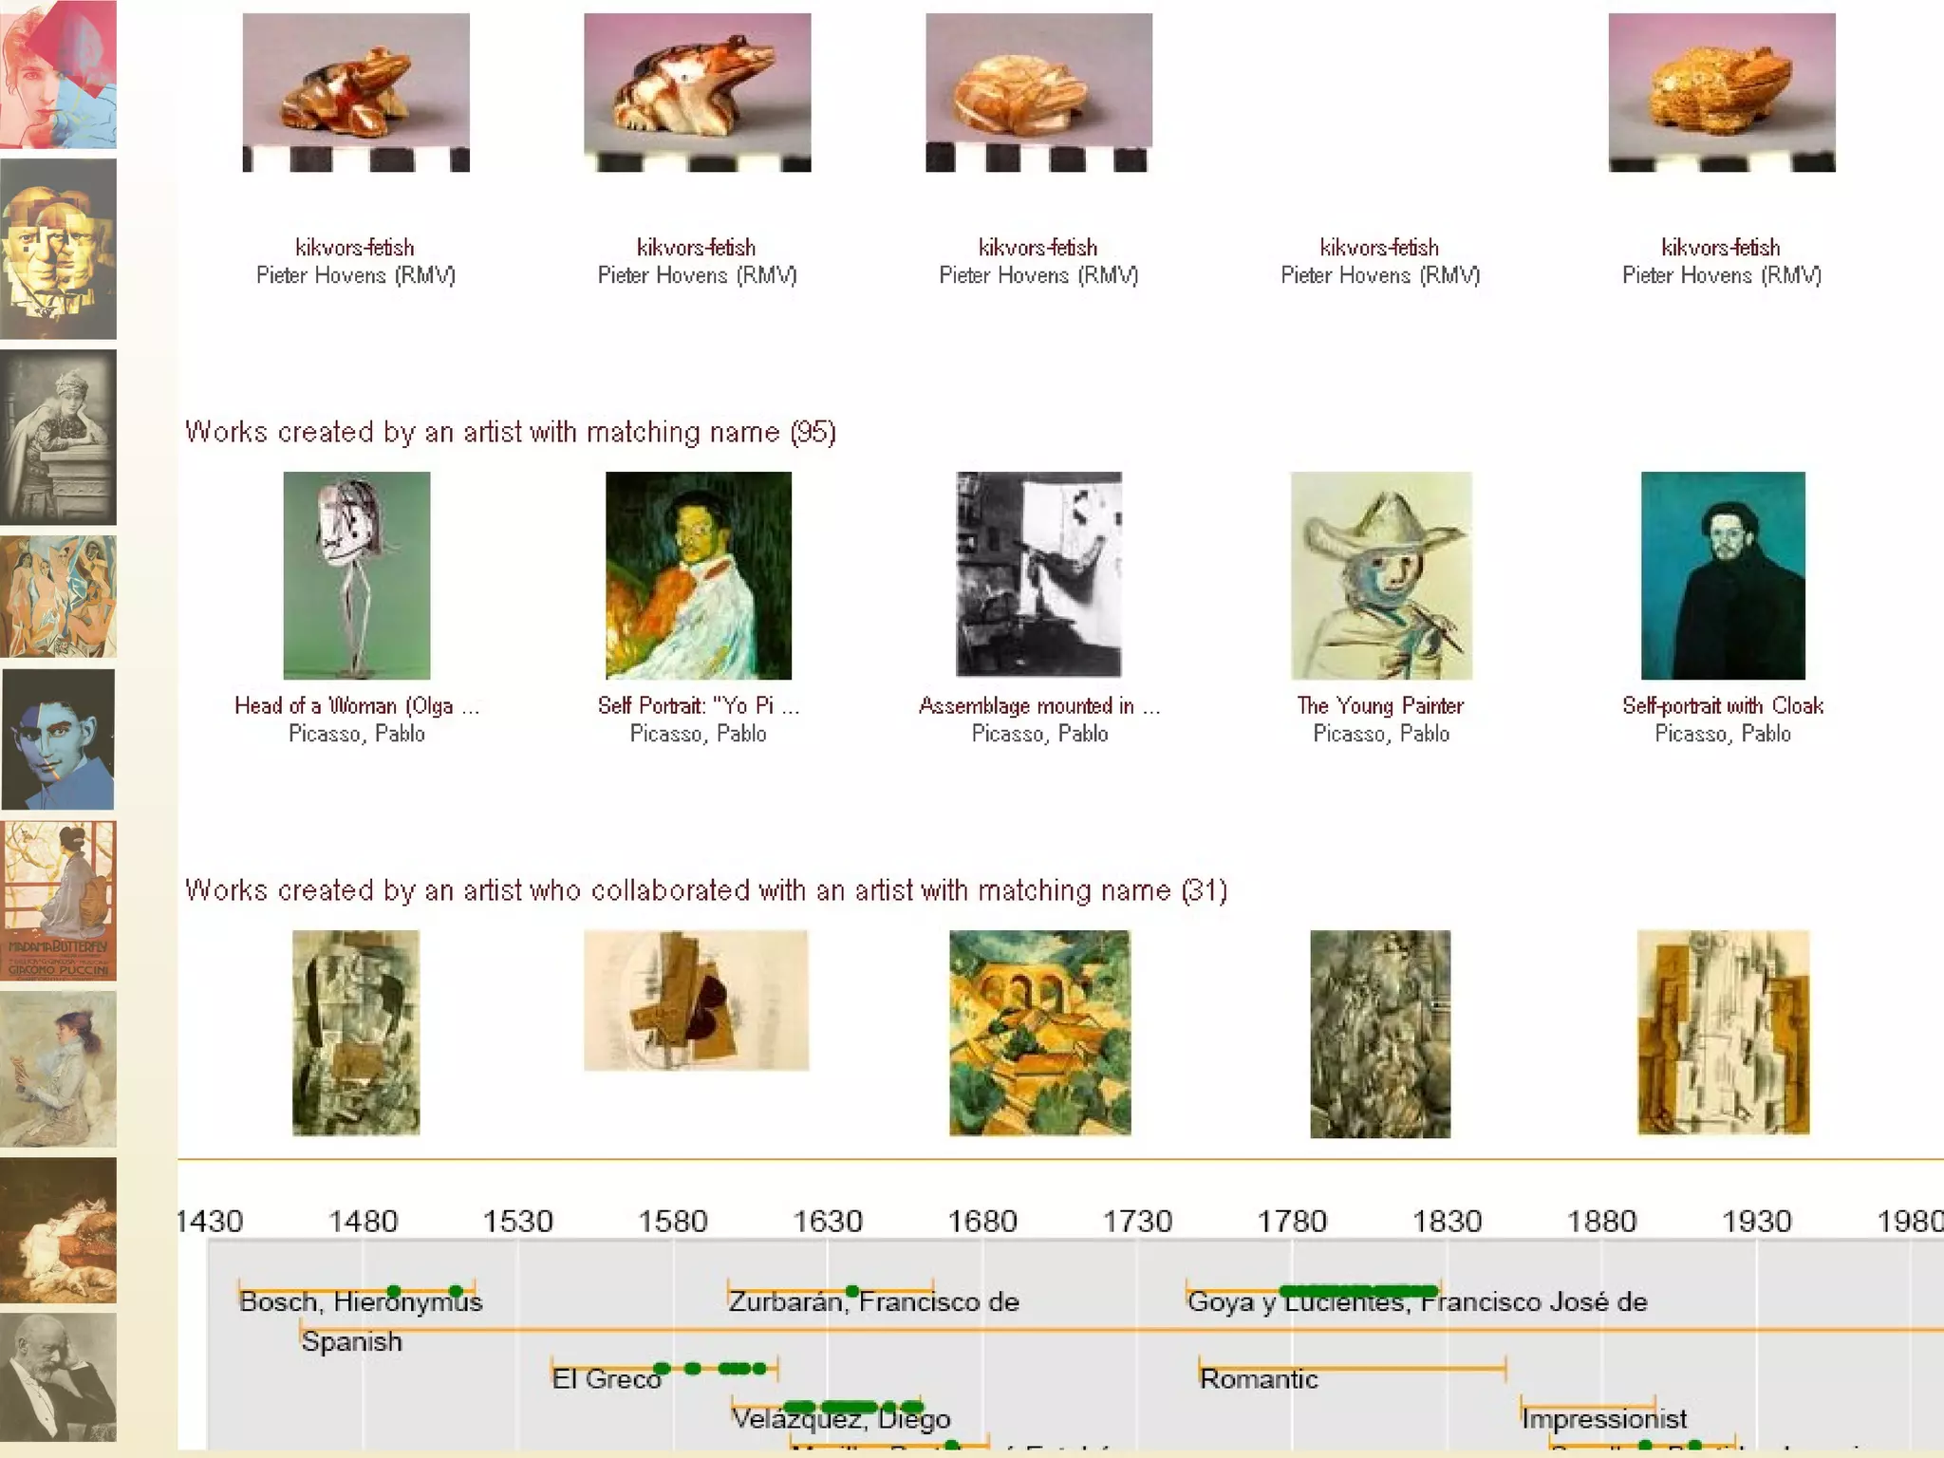Open the fourth kikvors-fetish title link

click(1379, 248)
